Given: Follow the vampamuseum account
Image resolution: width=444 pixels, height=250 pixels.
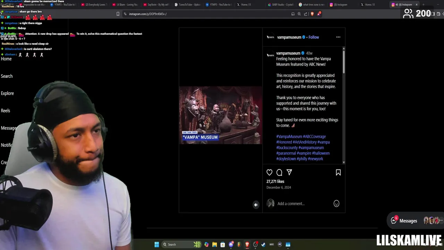Looking at the screenshot, I should (314, 37).
